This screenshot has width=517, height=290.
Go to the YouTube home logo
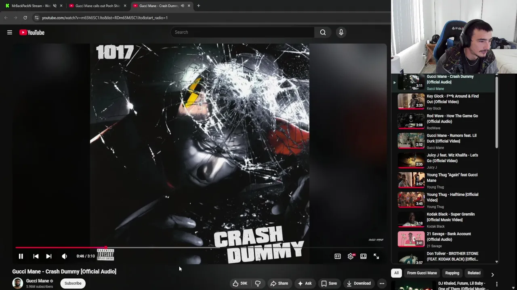[32, 33]
